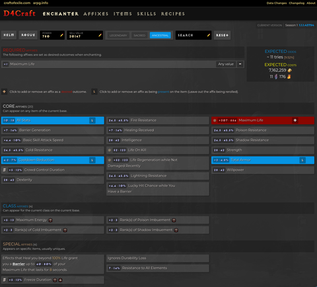Select Ancestral item tier

pos(160,35)
